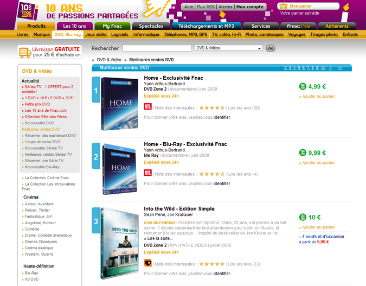366x286 pixels.
Task: Go to results page 2
Action: (x=286, y=68)
